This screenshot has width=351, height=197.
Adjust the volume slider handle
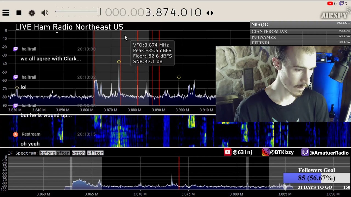(99, 12)
